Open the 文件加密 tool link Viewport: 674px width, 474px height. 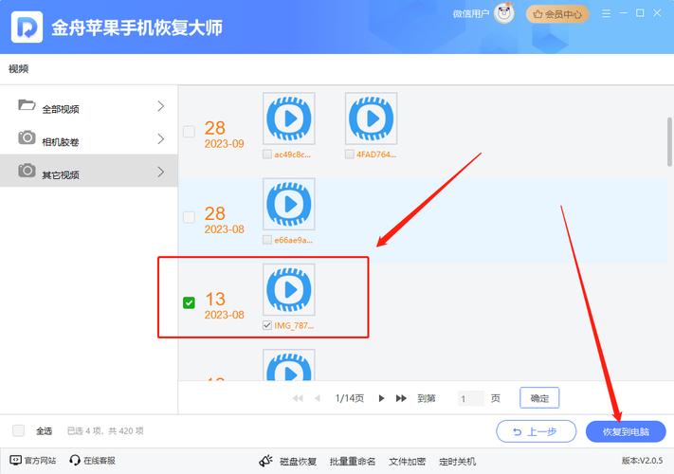(x=407, y=461)
